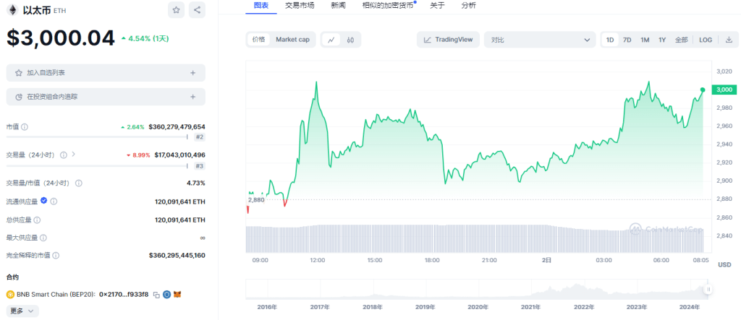
Task: Select the 7D time range
Action: click(627, 40)
